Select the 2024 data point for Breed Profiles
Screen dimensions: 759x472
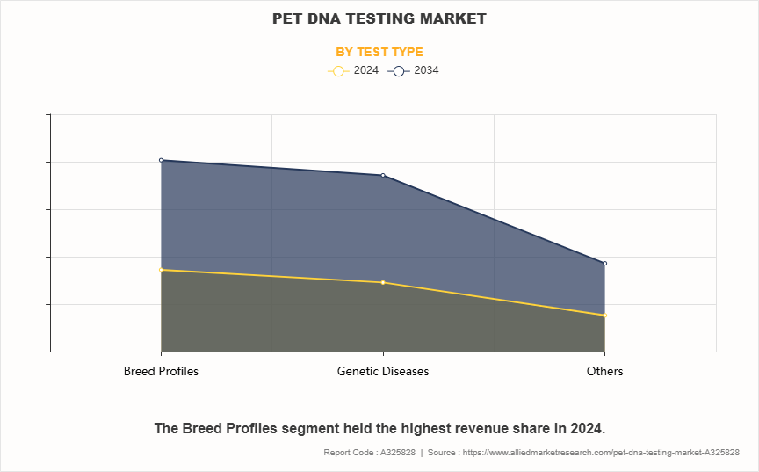(161, 270)
